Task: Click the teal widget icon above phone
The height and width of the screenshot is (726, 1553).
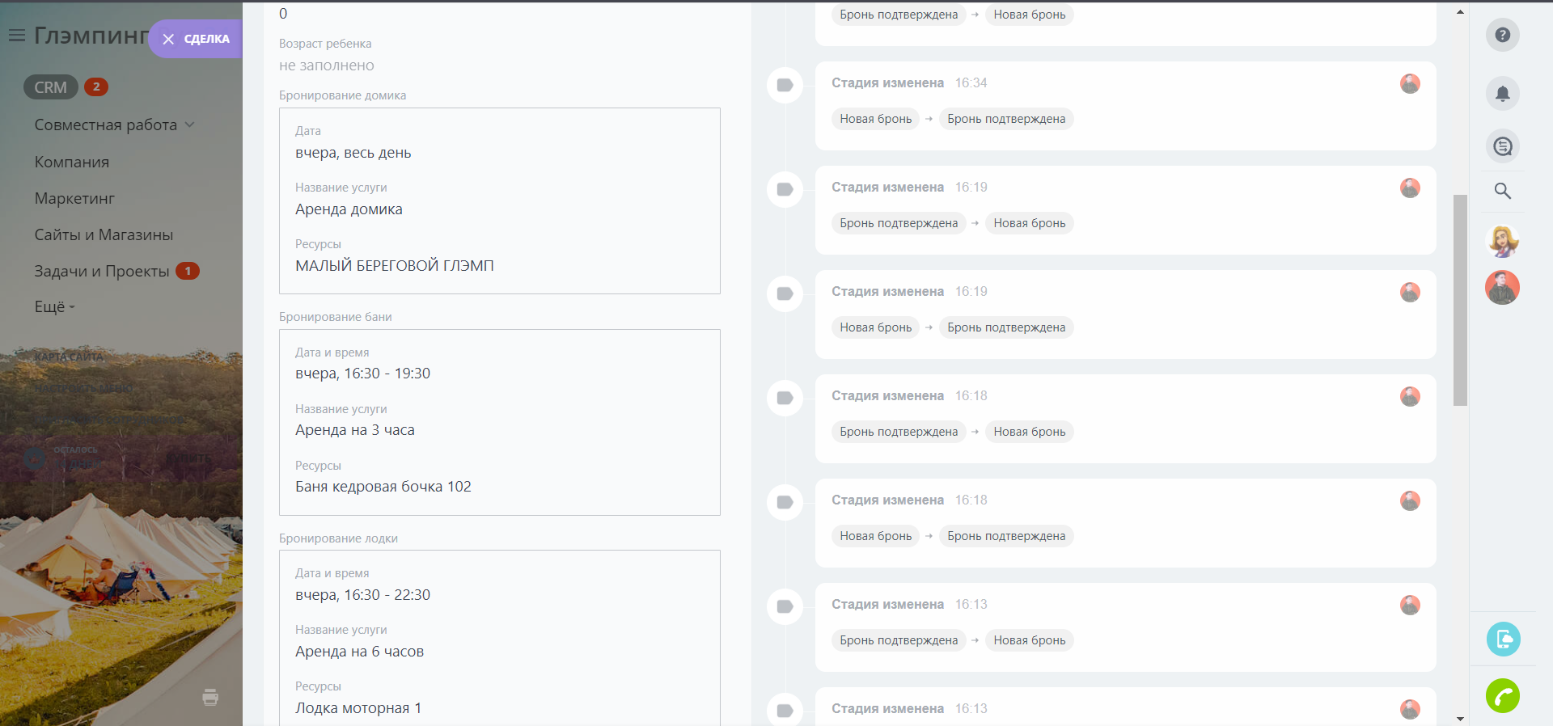Action: 1502,639
